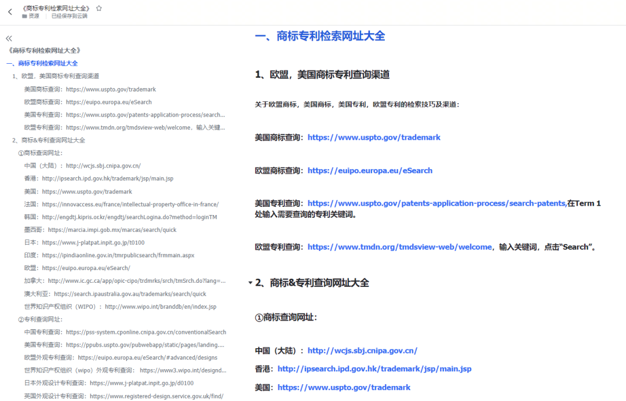626x401 pixels.
Task: Jump to outline item ②专利查询网址
Action: point(41,319)
